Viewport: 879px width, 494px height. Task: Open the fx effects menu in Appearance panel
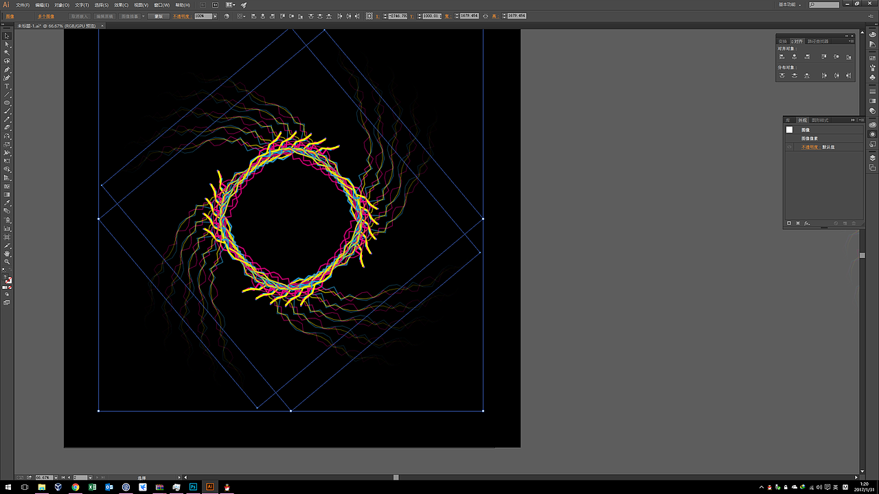point(807,223)
